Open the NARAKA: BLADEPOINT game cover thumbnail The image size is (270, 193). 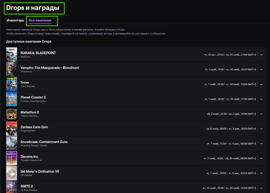[11, 55]
